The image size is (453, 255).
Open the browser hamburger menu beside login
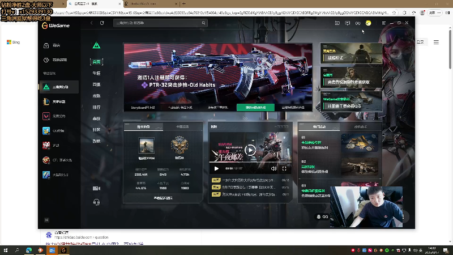click(x=436, y=42)
